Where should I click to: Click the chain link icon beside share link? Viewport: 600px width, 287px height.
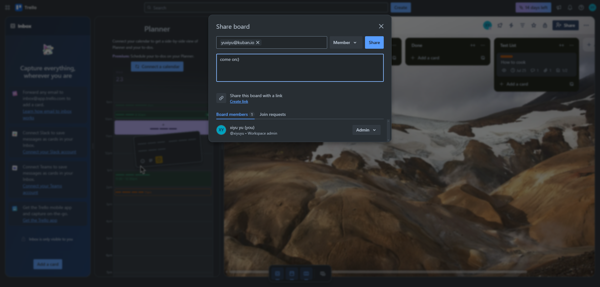point(221,98)
